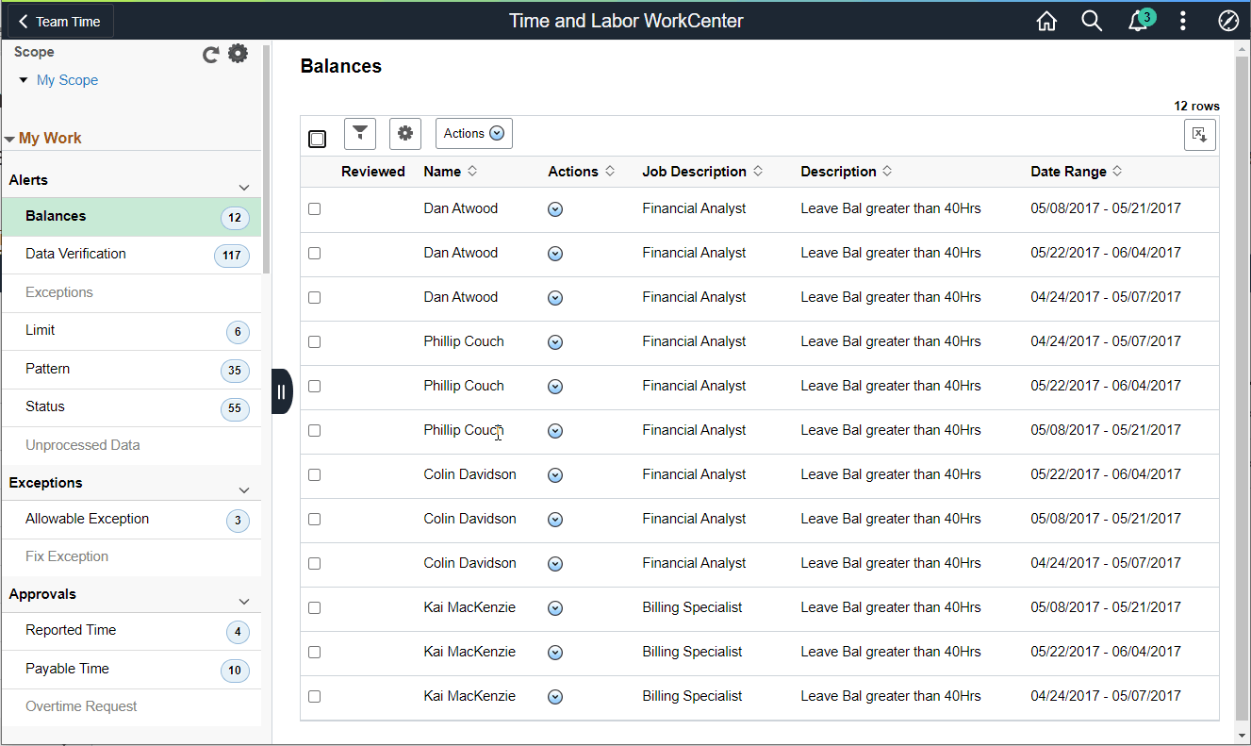Check the select-all checkbox above the grid
Image resolution: width=1251 pixels, height=746 pixels.
click(x=317, y=138)
